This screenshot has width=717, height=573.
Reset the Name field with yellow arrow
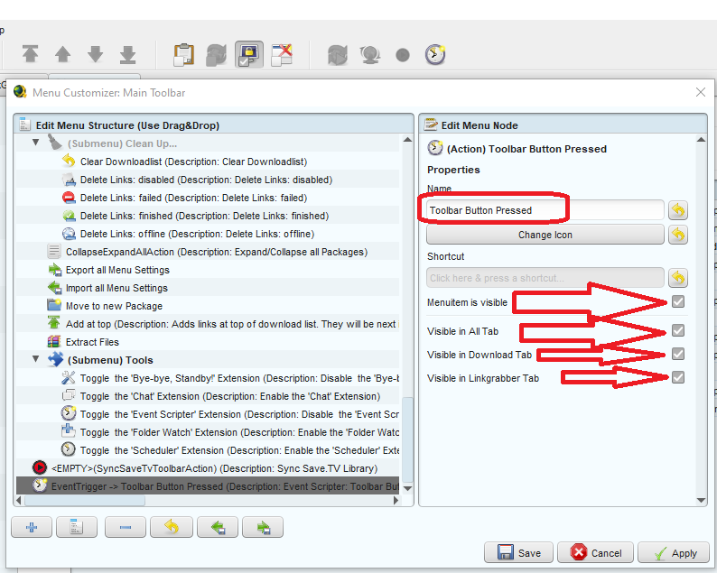point(677,210)
